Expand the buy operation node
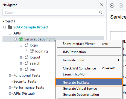The width and height of the screenshot is (126, 99). coord(21,69)
